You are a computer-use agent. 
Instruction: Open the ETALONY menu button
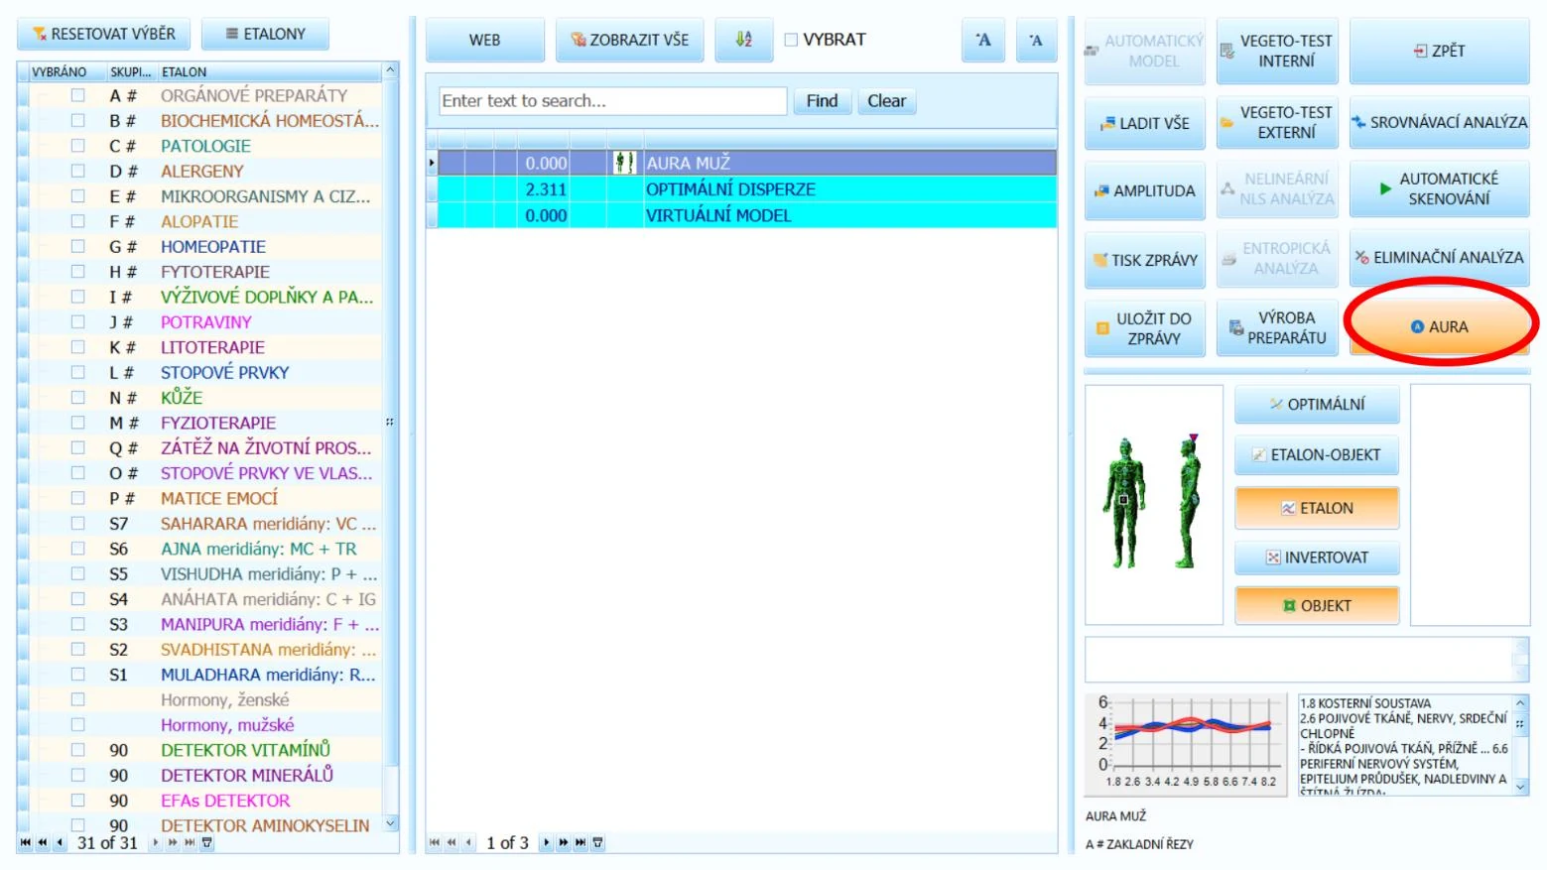point(265,34)
